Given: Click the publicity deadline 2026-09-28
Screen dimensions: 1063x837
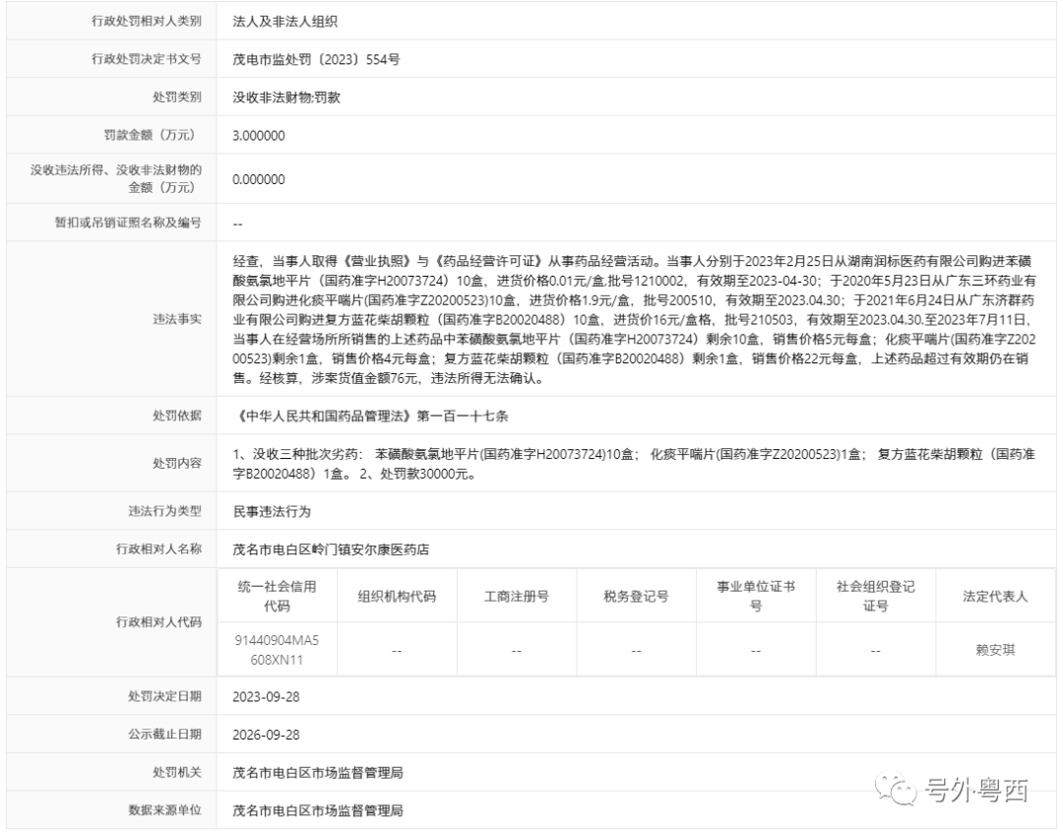Looking at the screenshot, I should click(x=265, y=735).
